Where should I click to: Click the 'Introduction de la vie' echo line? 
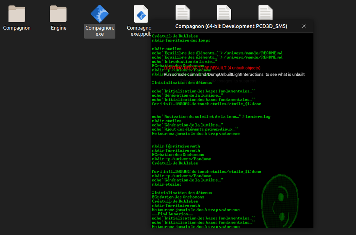[x=184, y=62]
